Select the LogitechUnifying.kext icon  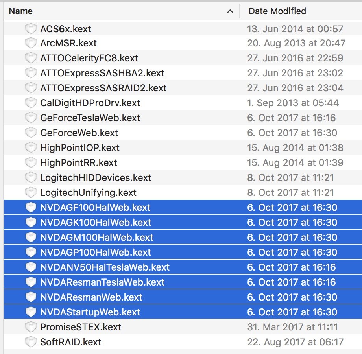pos(31,192)
